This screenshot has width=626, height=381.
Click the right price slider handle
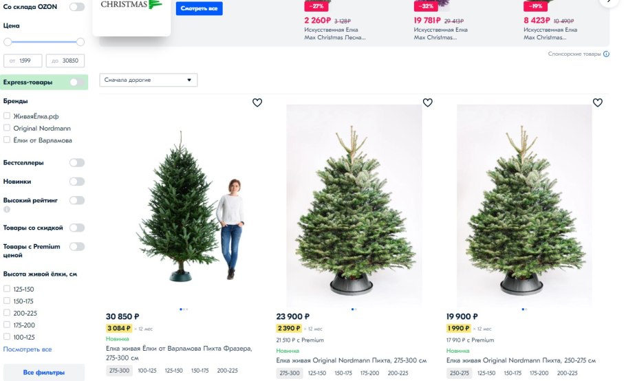[x=80, y=42]
